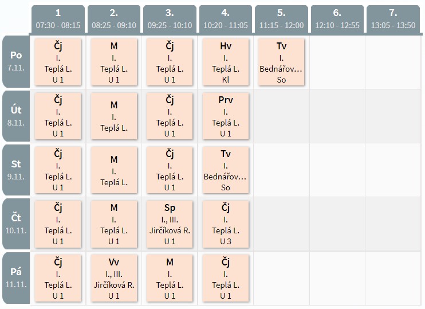Image resolution: width=425 pixels, height=309 pixels.
Task: Click empty sixth period cell on Monday
Action: coord(337,62)
